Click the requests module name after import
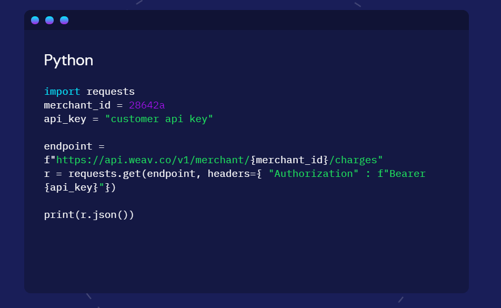 pos(111,92)
